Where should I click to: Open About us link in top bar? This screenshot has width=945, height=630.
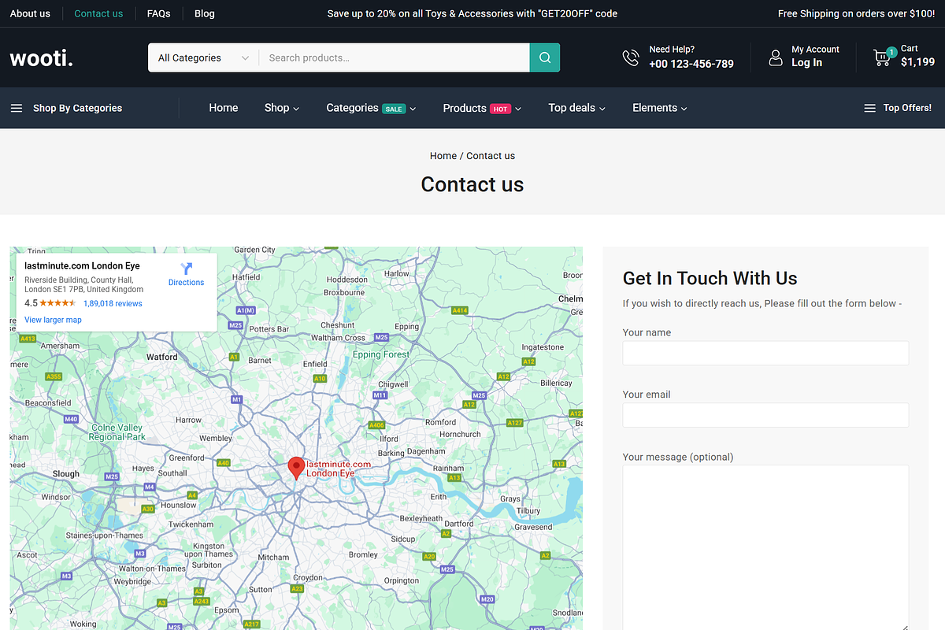tap(30, 13)
